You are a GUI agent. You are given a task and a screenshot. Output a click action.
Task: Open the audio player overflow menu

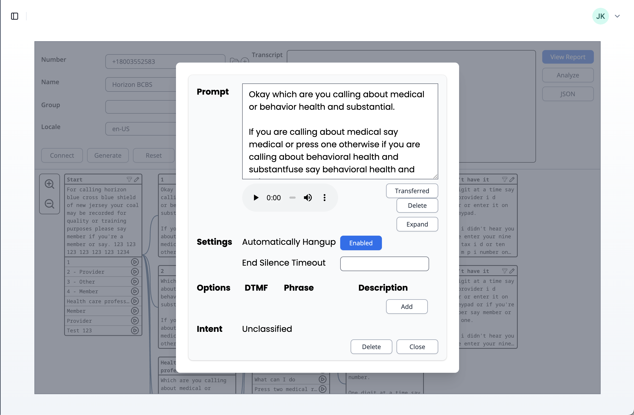(325, 197)
